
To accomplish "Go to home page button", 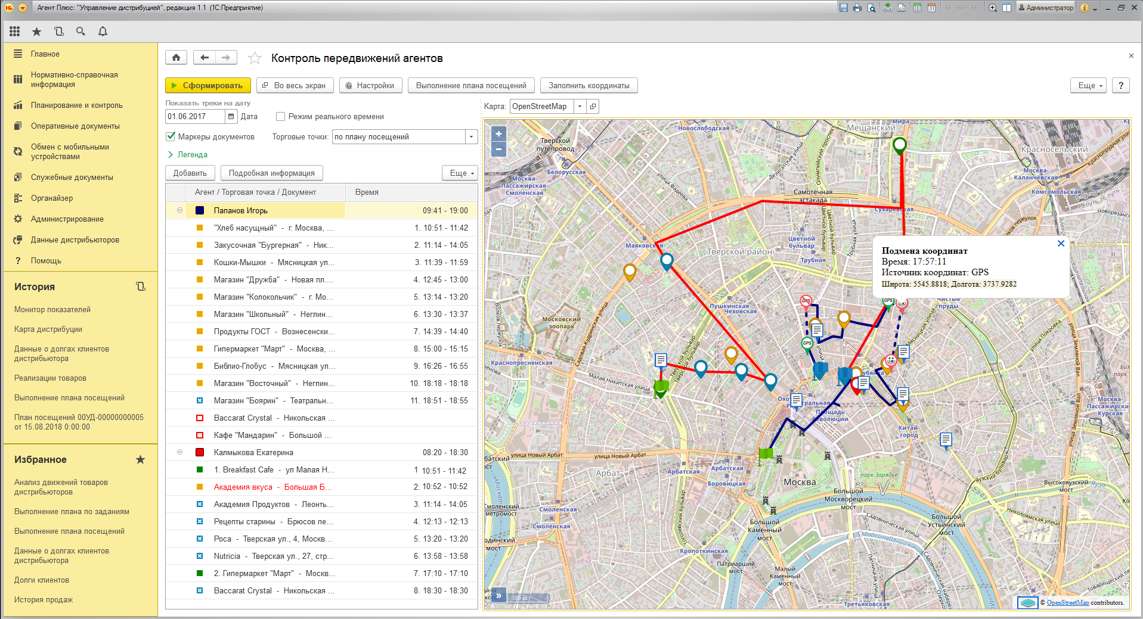I will (176, 57).
